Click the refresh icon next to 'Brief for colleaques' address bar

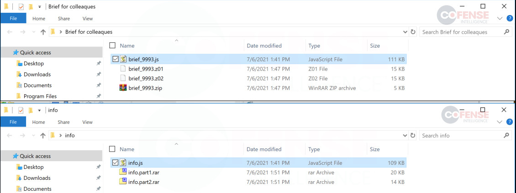click(x=413, y=32)
